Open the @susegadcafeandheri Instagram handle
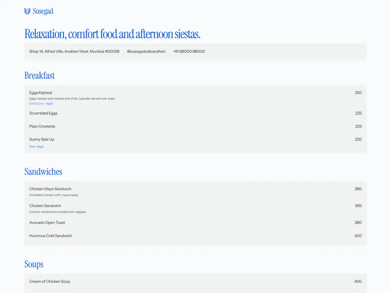Image resolution: width=391 pixels, height=293 pixels. click(146, 51)
